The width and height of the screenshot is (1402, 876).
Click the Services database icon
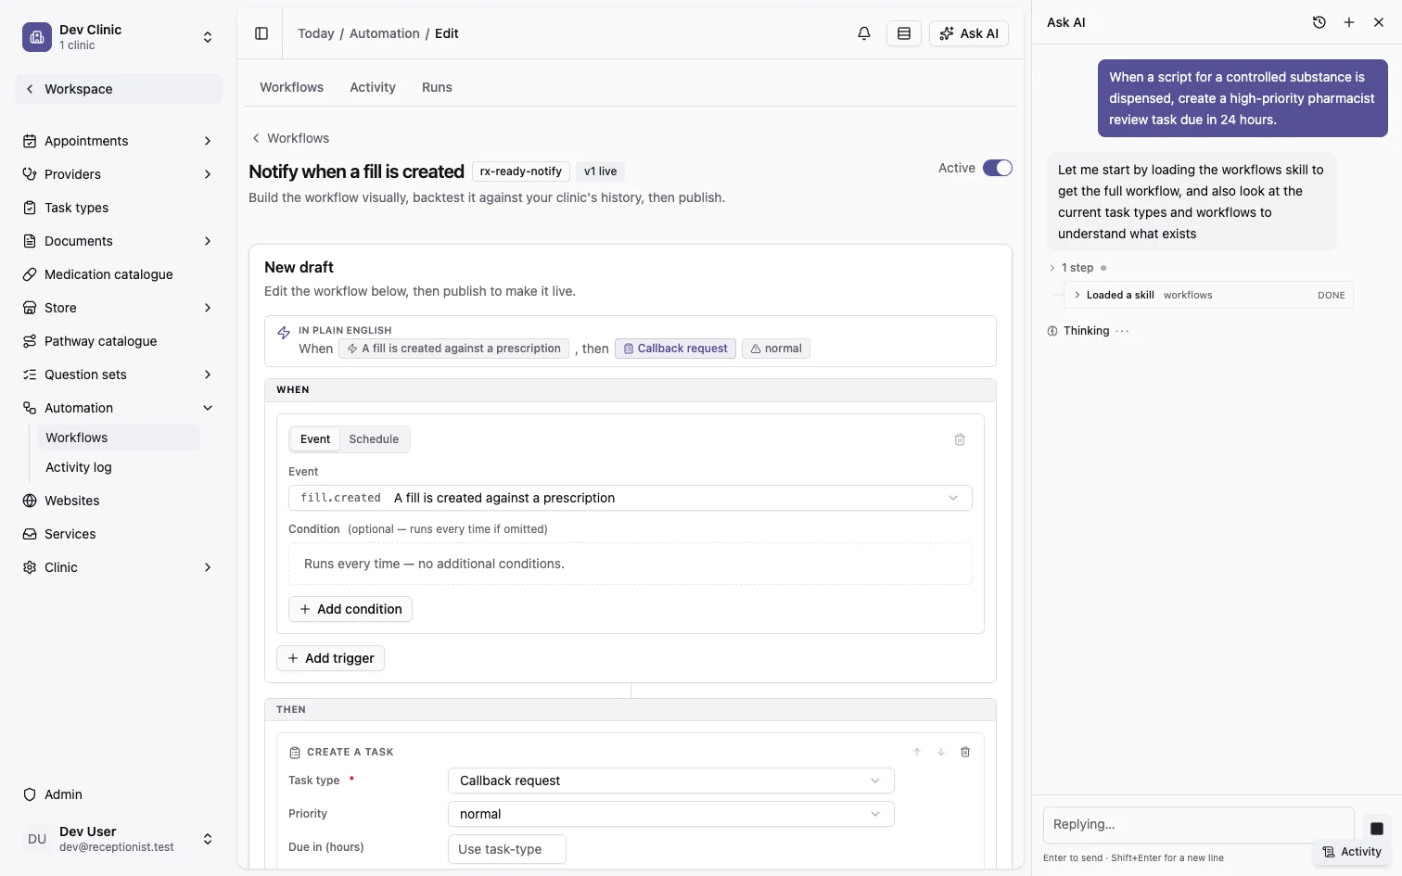pos(30,534)
